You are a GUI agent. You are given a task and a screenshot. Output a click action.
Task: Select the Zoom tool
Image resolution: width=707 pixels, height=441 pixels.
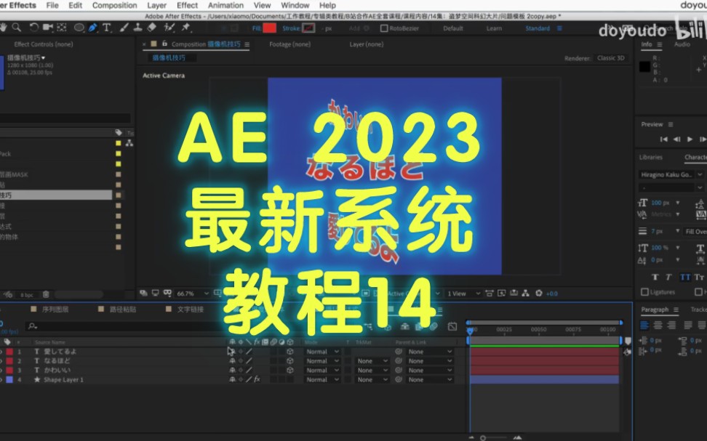(16, 27)
